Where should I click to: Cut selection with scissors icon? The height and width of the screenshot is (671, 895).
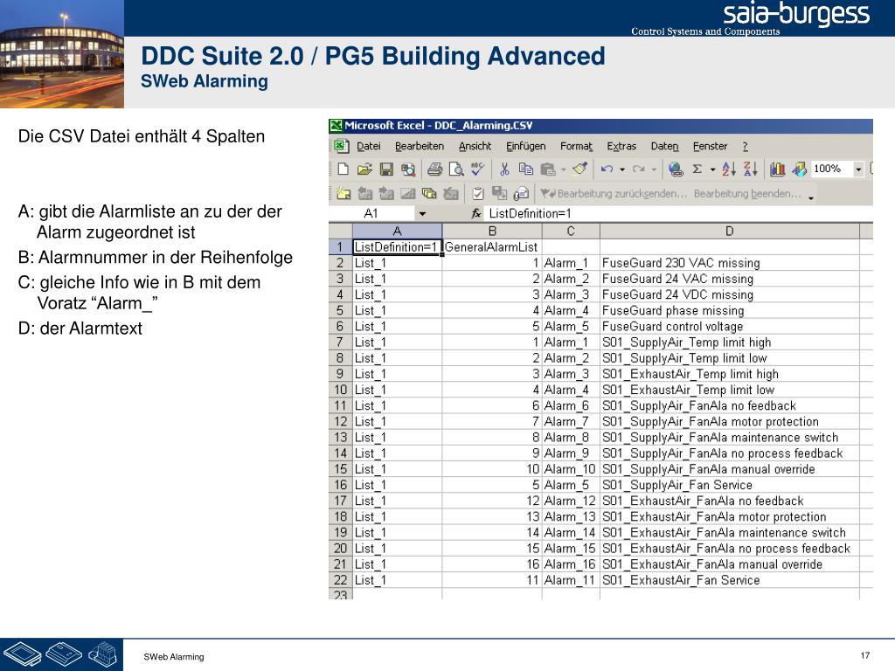pyautogui.click(x=504, y=169)
